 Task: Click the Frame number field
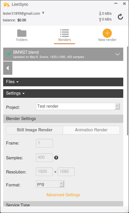[44, 143]
